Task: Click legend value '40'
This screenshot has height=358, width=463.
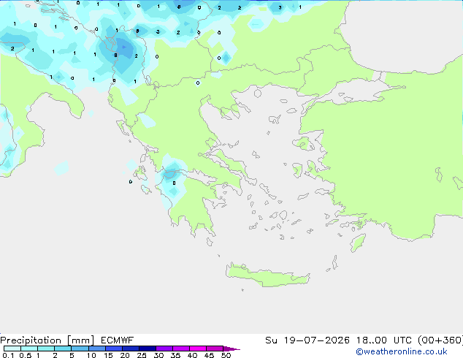Action: click(192, 355)
